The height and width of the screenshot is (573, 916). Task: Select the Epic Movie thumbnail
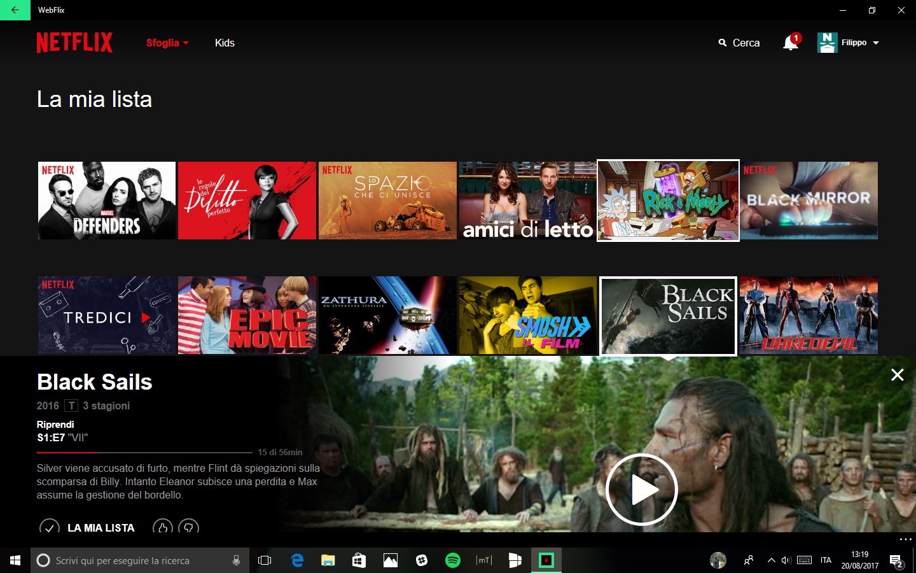tap(247, 315)
